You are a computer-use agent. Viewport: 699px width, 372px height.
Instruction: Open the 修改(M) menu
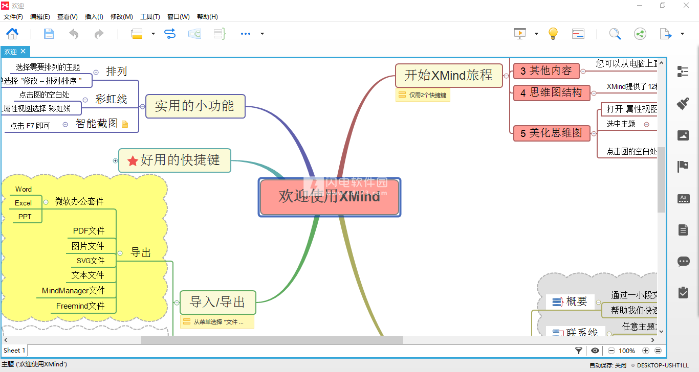coord(122,17)
